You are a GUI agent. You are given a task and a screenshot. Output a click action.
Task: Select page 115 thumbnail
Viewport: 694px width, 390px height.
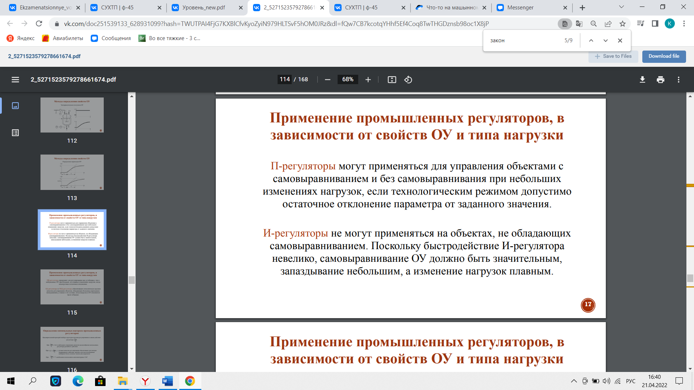72,287
